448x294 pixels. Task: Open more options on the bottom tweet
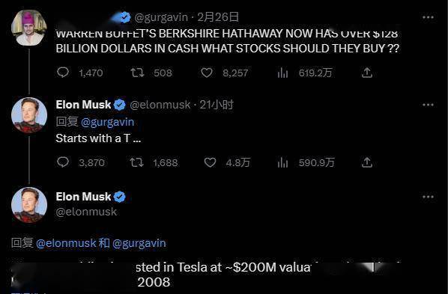click(428, 197)
